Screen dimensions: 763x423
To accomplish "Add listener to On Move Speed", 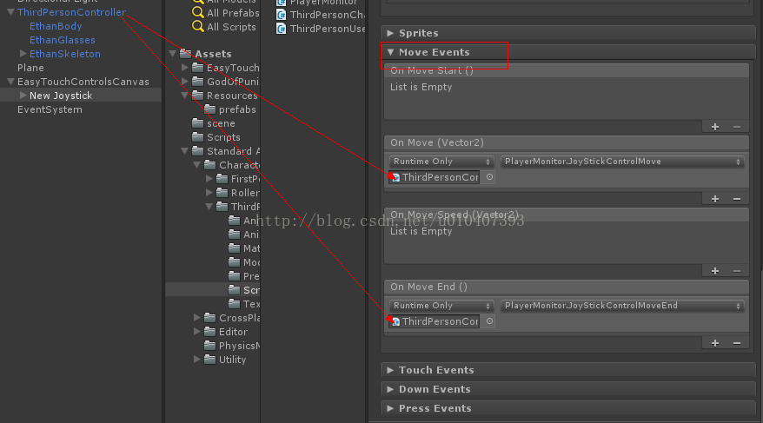I will (715, 271).
